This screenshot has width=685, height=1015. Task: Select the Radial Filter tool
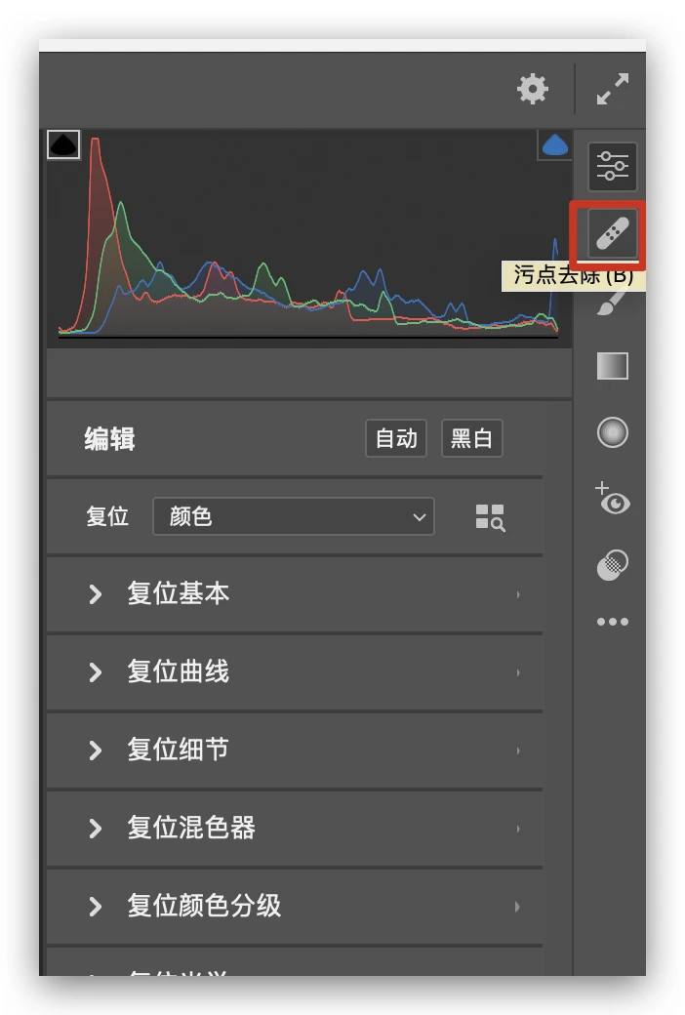613,431
